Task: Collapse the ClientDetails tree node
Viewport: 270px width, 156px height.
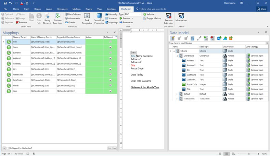Action: pyautogui.click(x=177, y=56)
